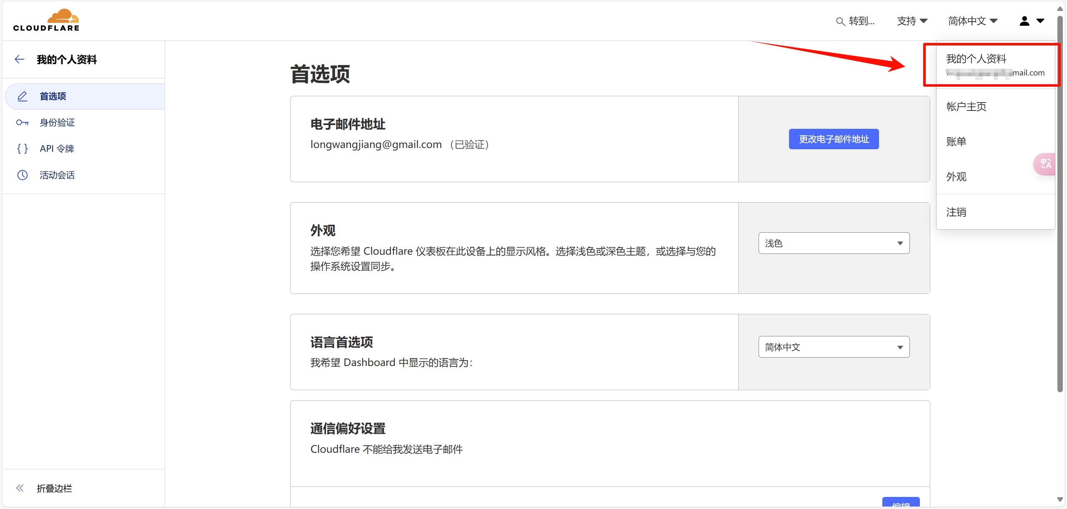The width and height of the screenshot is (1067, 509).
Task: Choose 注销 to sign out
Action: (957, 212)
